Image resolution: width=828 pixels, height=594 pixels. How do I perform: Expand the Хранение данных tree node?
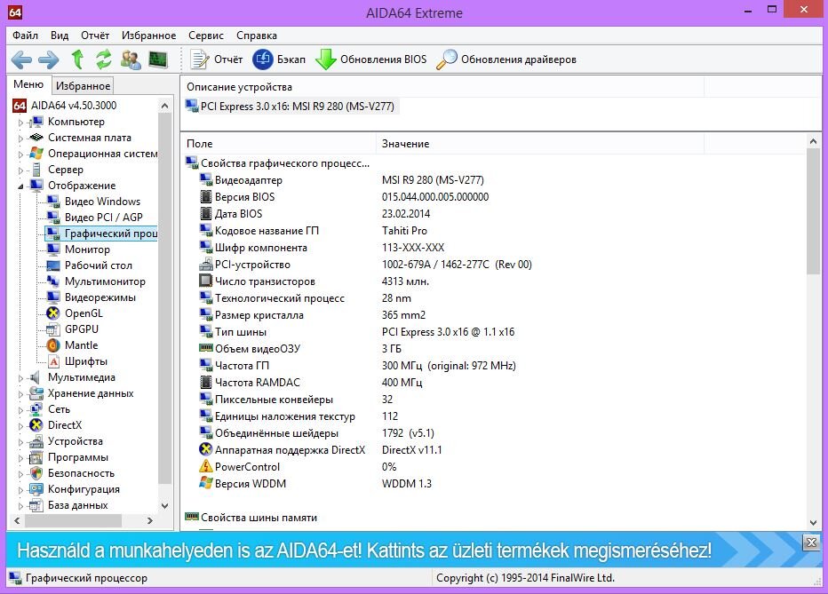(x=20, y=394)
